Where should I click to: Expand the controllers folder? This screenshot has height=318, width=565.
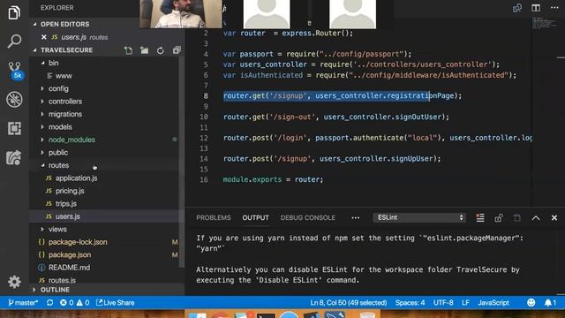click(x=64, y=102)
